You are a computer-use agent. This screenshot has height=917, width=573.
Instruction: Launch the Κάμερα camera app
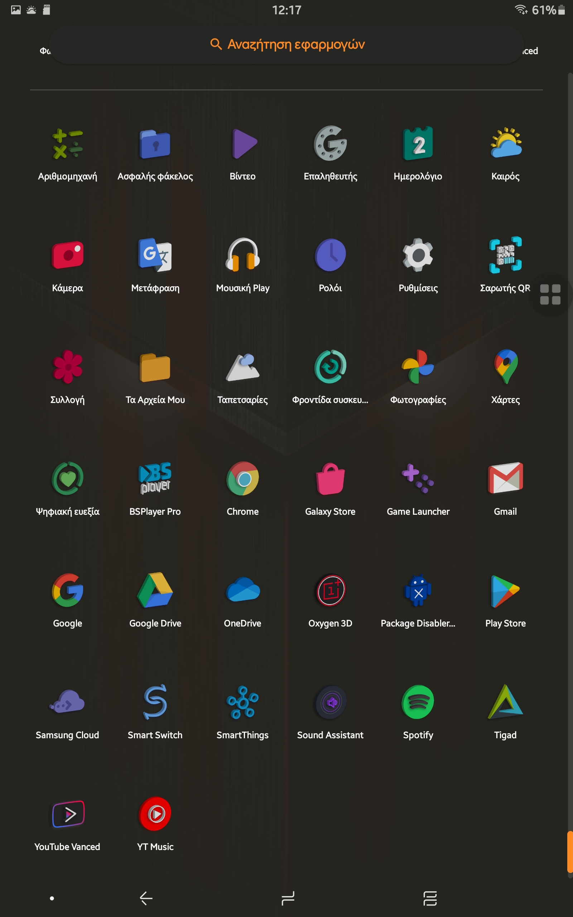pyautogui.click(x=67, y=255)
